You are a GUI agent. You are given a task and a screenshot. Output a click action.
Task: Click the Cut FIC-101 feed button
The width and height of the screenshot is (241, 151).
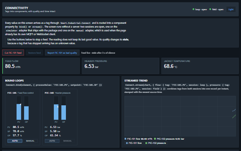tap(13, 53)
